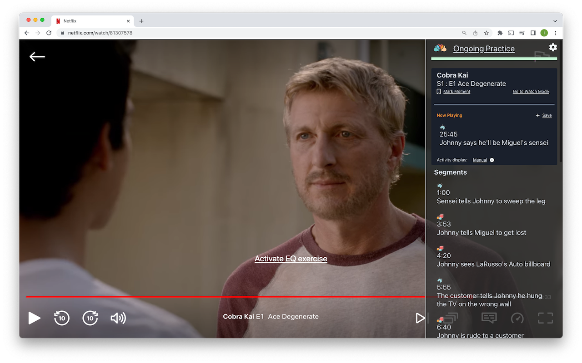582x363 pixels.
Task: Click the speaker volume icon
Action: [x=118, y=318]
